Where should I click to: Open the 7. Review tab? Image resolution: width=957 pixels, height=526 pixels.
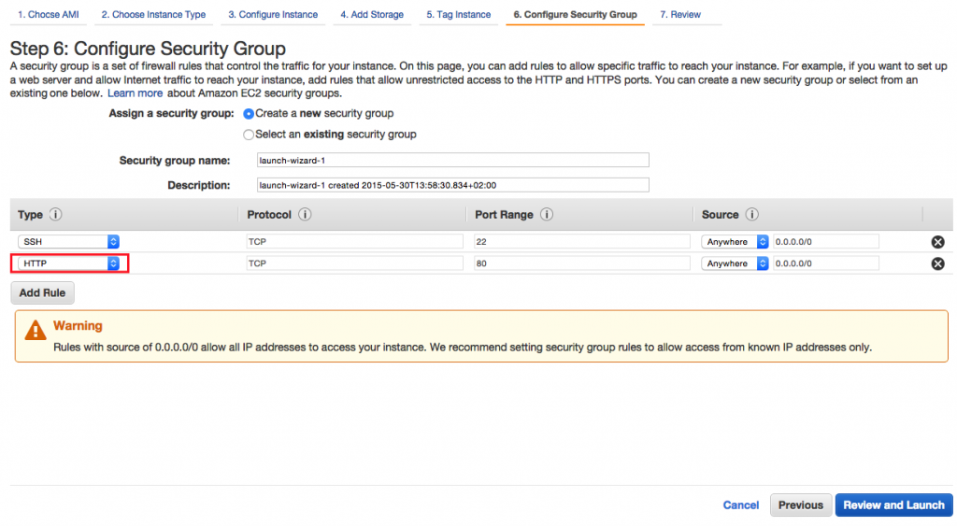(680, 15)
